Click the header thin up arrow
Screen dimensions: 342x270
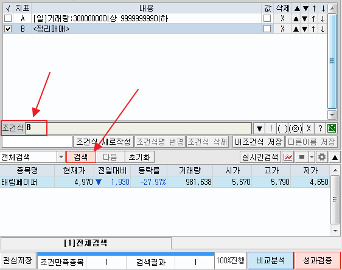click(x=314, y=9)
